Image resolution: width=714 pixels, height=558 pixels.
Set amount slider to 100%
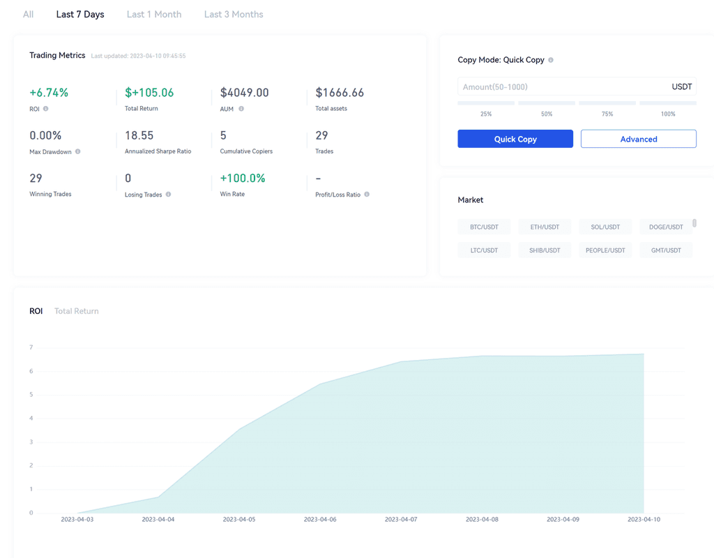point(668,103)
